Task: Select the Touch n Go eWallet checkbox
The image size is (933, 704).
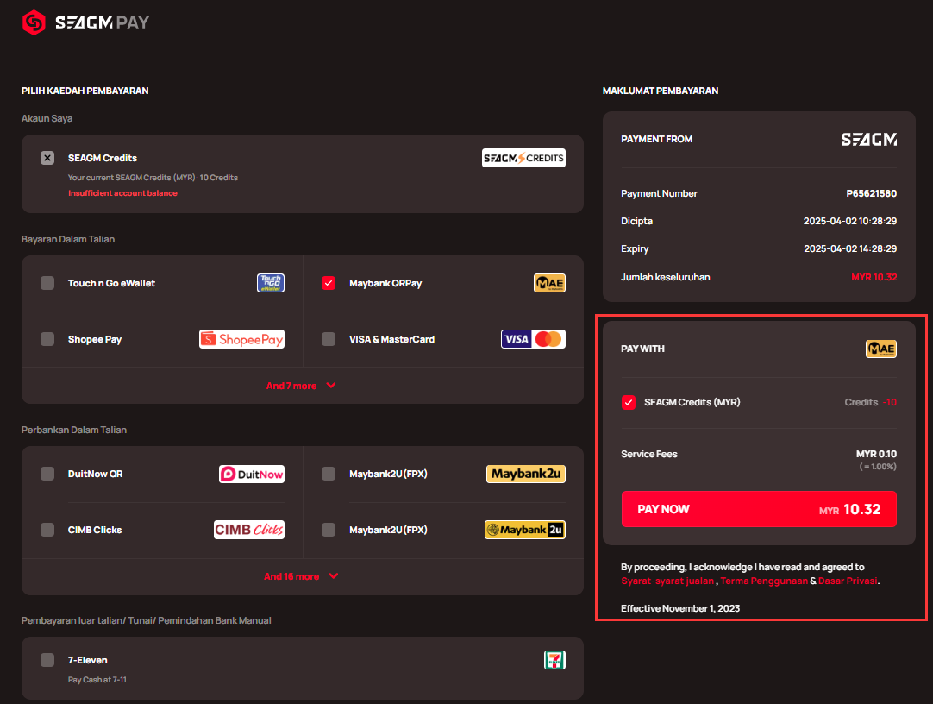Action: [47, 283]
